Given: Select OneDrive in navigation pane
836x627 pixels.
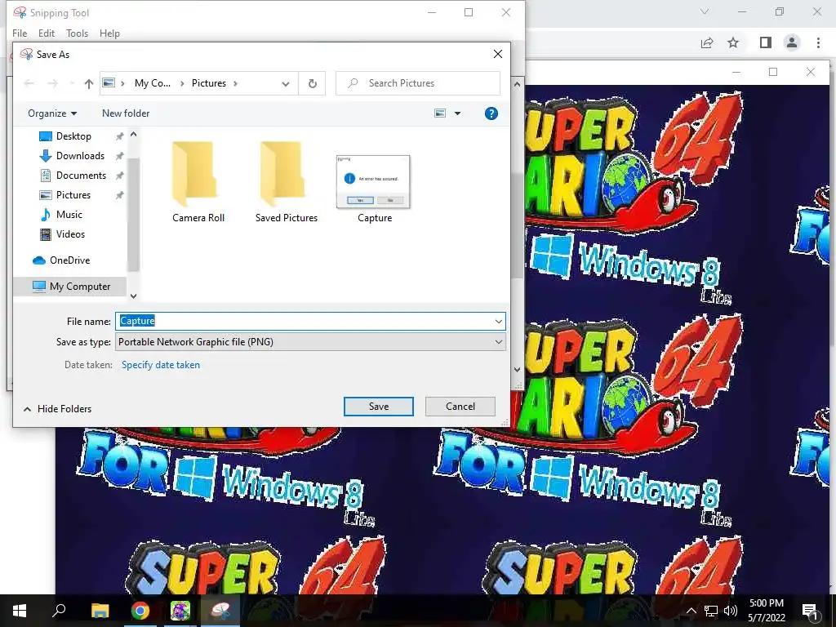Looking at the screenshot, I should coord(69,260).
